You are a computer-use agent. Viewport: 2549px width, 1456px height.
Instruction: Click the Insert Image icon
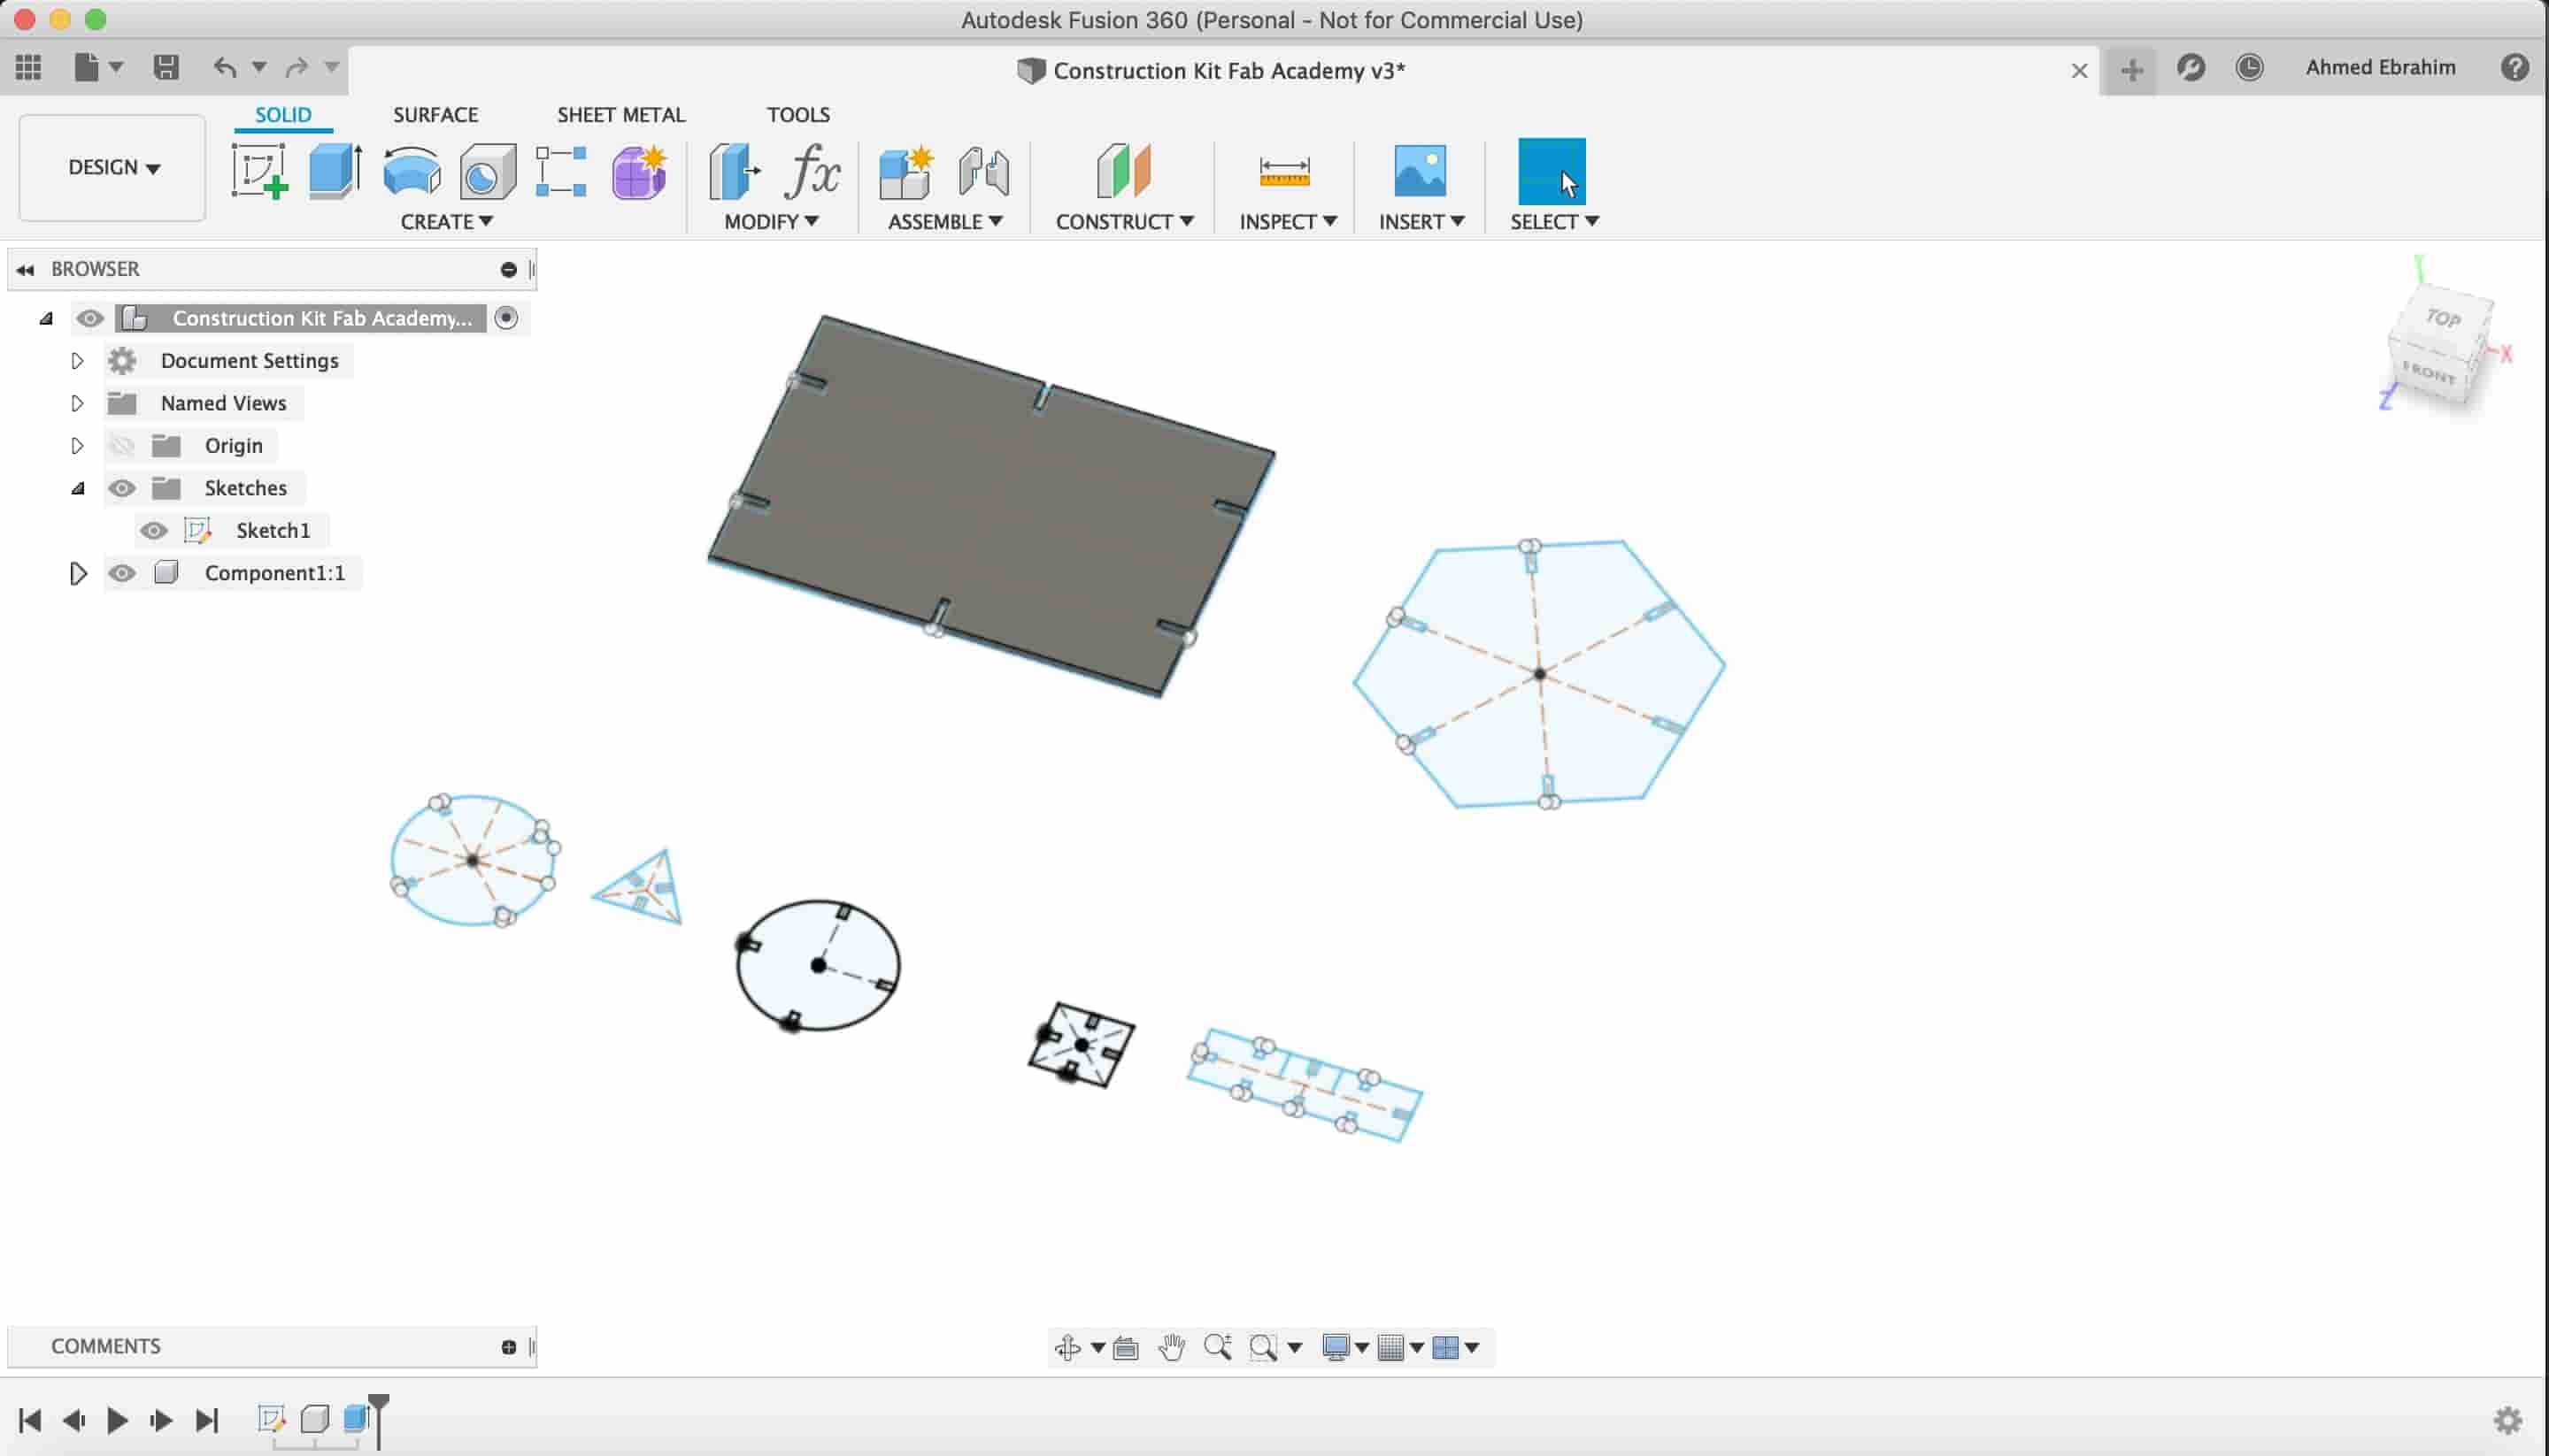coord(1418,170)
